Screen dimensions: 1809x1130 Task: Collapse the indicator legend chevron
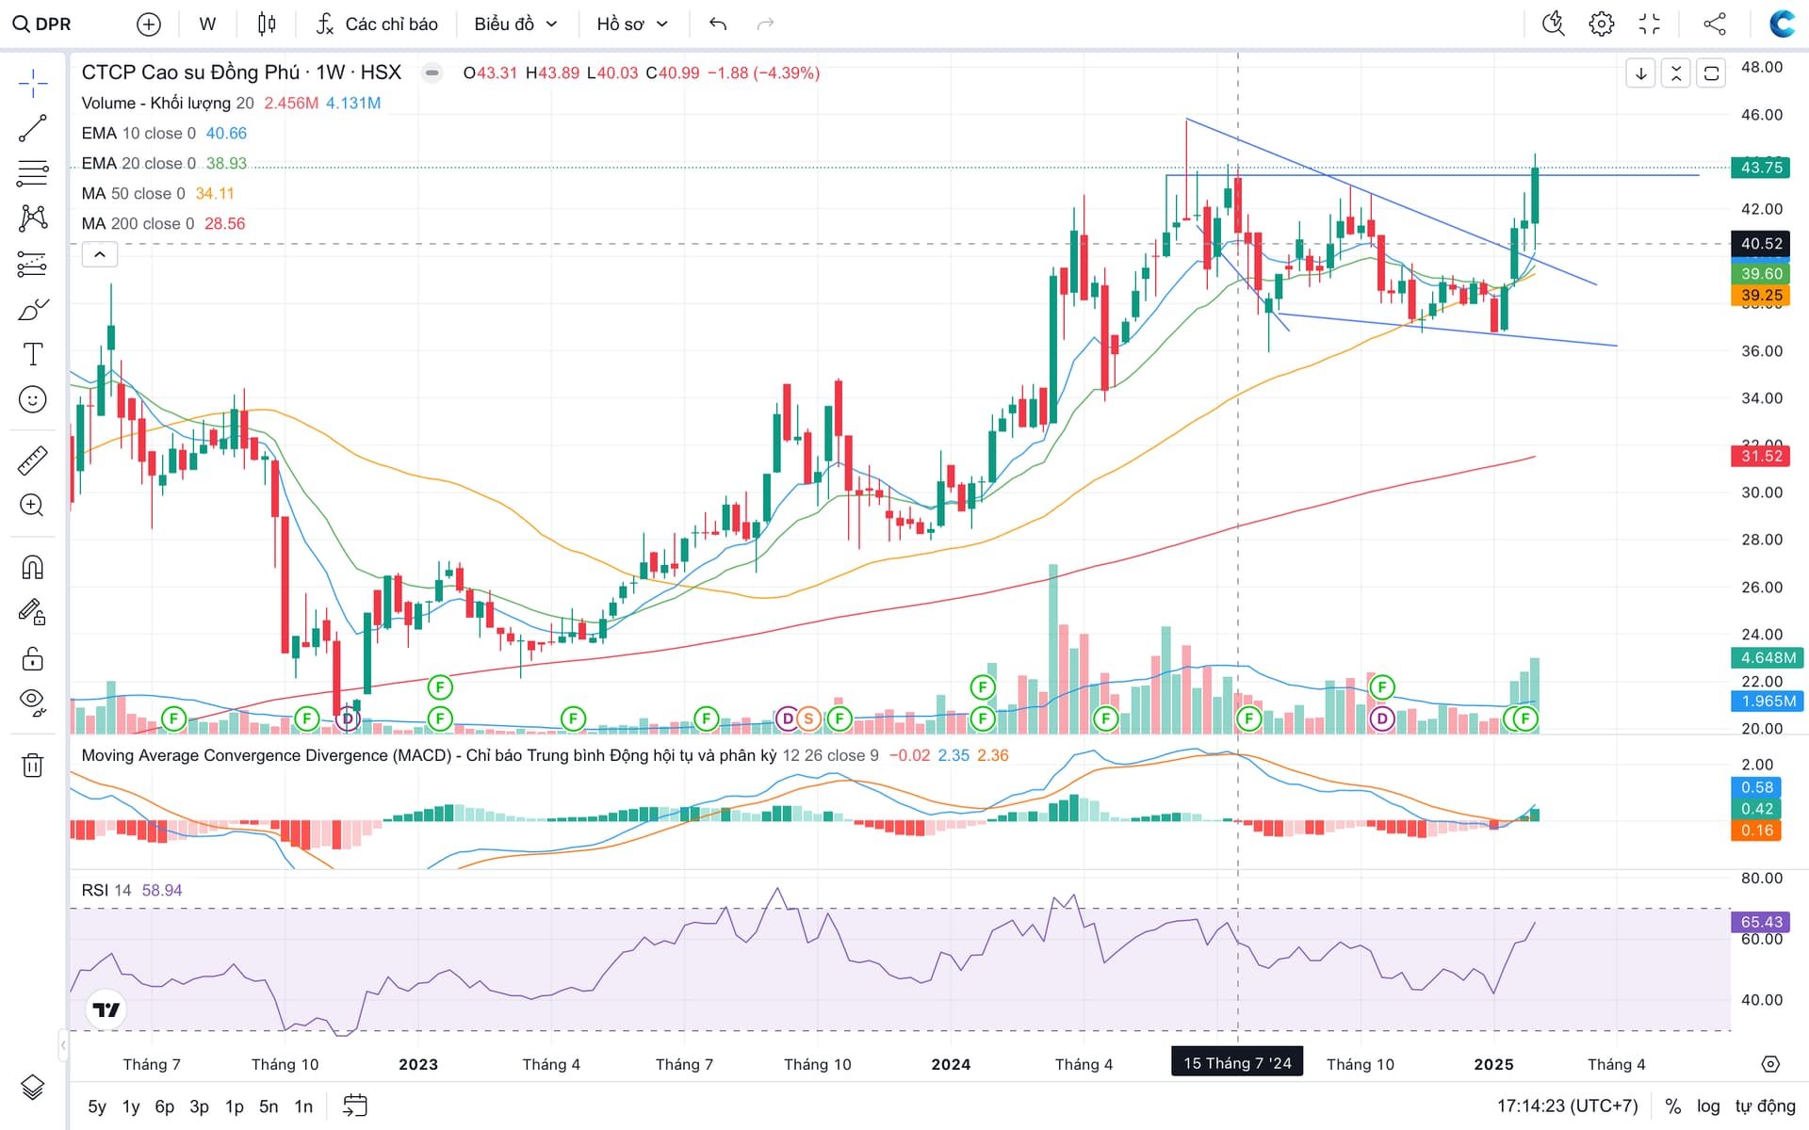click(100, 254)
